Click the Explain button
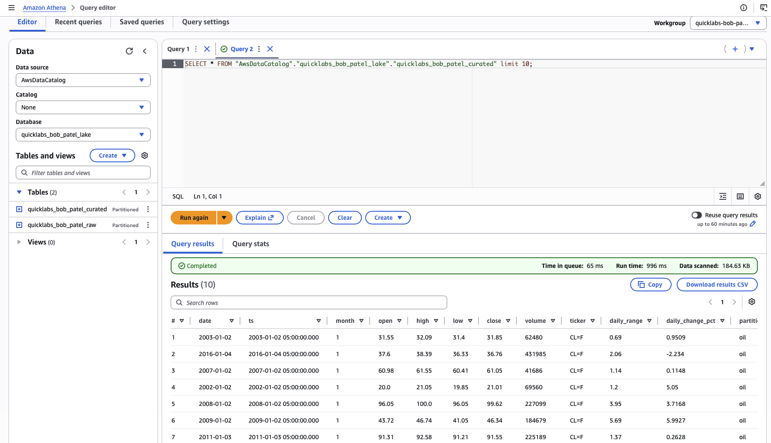Screen dimensions: 771x443 pos(259,218)
